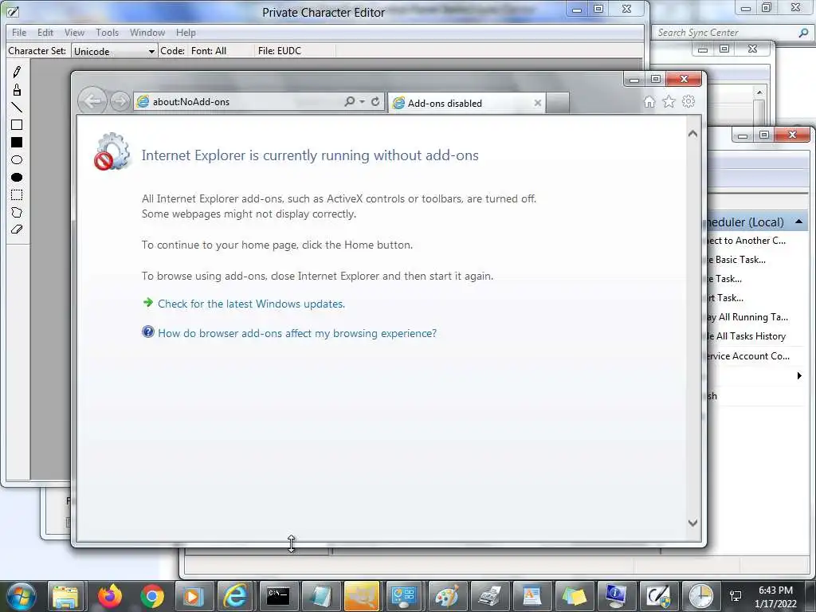Open address bar autocomplete dropdown arrow
Image resolution: width=816 pixels, height=612 pixels.
tap(363, 101)
